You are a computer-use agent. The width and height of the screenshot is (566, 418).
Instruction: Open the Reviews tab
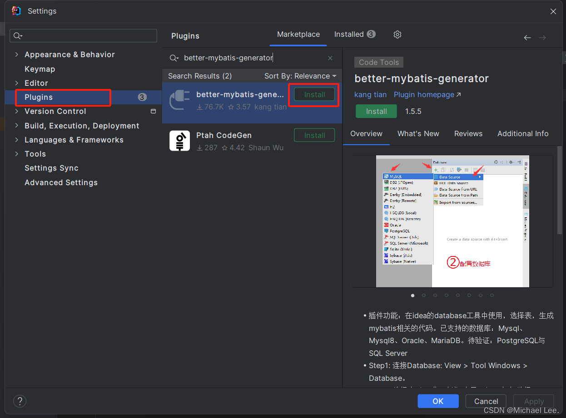pos(468,134)
